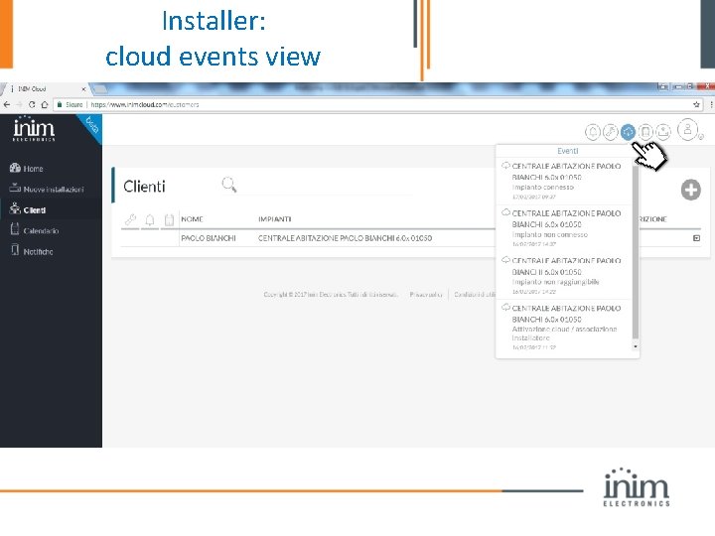715x536 pixels.
Task: Open the Privacy policy footer link
Action: (x=425, y=295)
